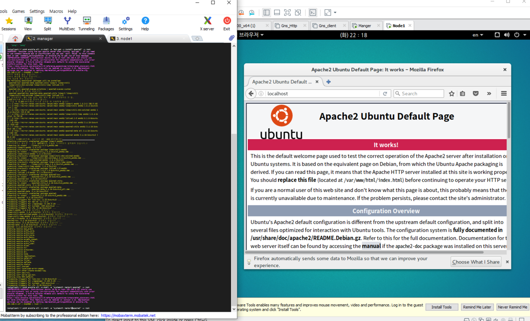This screenshot has height=321, width=530.
Task: Open the Games menu in MobaXterm
Action: (x=18, y=11)
